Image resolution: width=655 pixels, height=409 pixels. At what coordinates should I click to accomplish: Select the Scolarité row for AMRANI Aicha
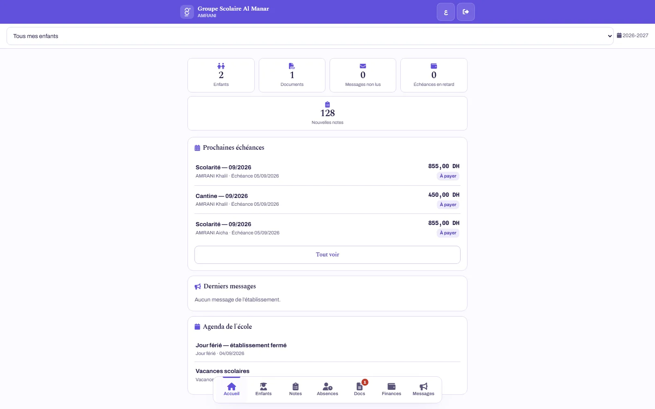[327, 228]
